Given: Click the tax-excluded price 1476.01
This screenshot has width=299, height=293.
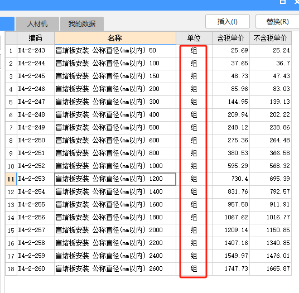Looking at the screenshot, I should 271,256.
